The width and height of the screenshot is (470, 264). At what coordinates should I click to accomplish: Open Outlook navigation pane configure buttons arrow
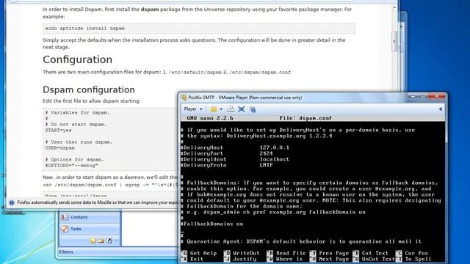click(x=116, y=241)
